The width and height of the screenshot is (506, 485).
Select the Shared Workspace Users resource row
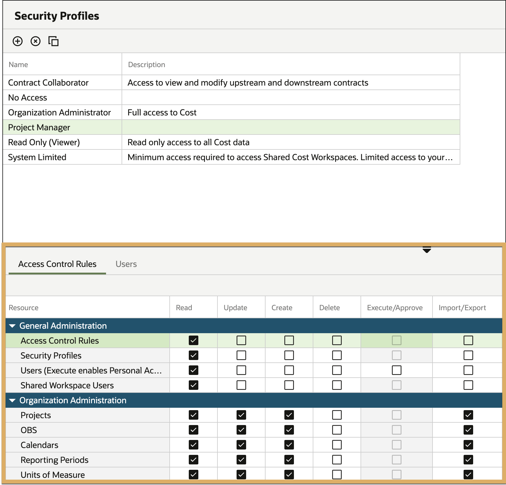254,385
